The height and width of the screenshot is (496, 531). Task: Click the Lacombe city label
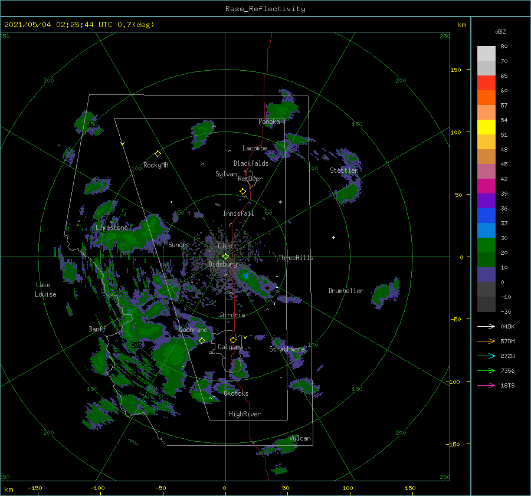coord(255,148)
